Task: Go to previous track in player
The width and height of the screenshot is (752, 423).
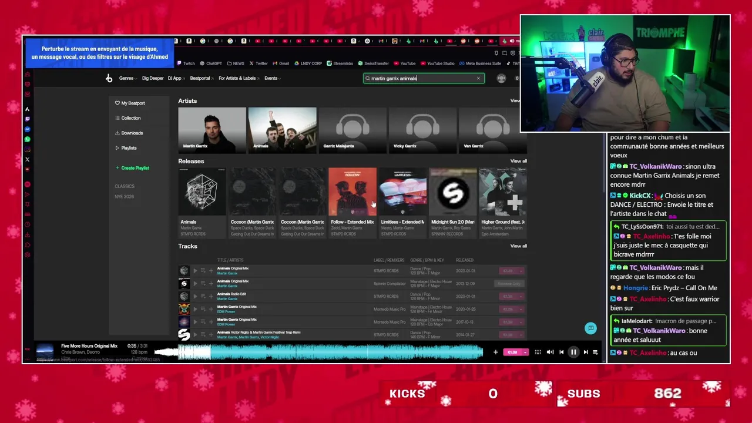Action: [562, 352]
